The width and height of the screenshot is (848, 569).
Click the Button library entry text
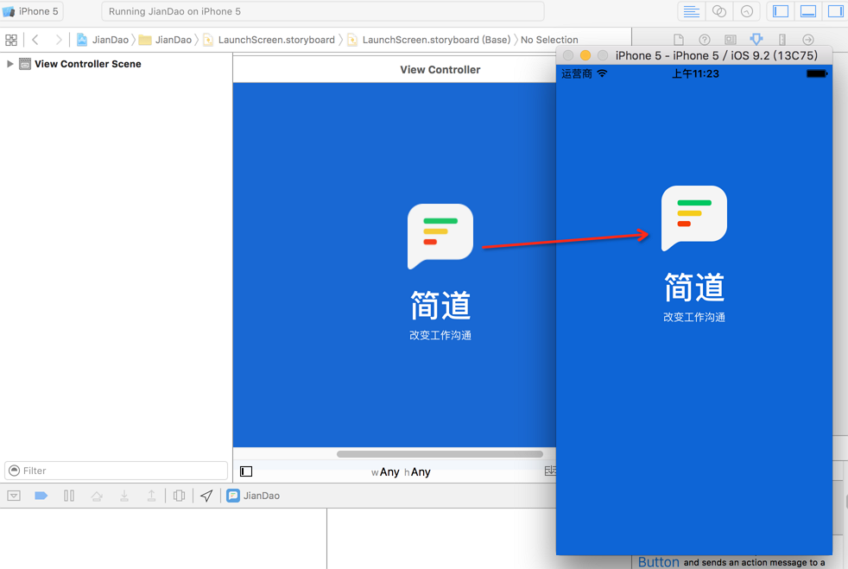[x=658, y=562]
